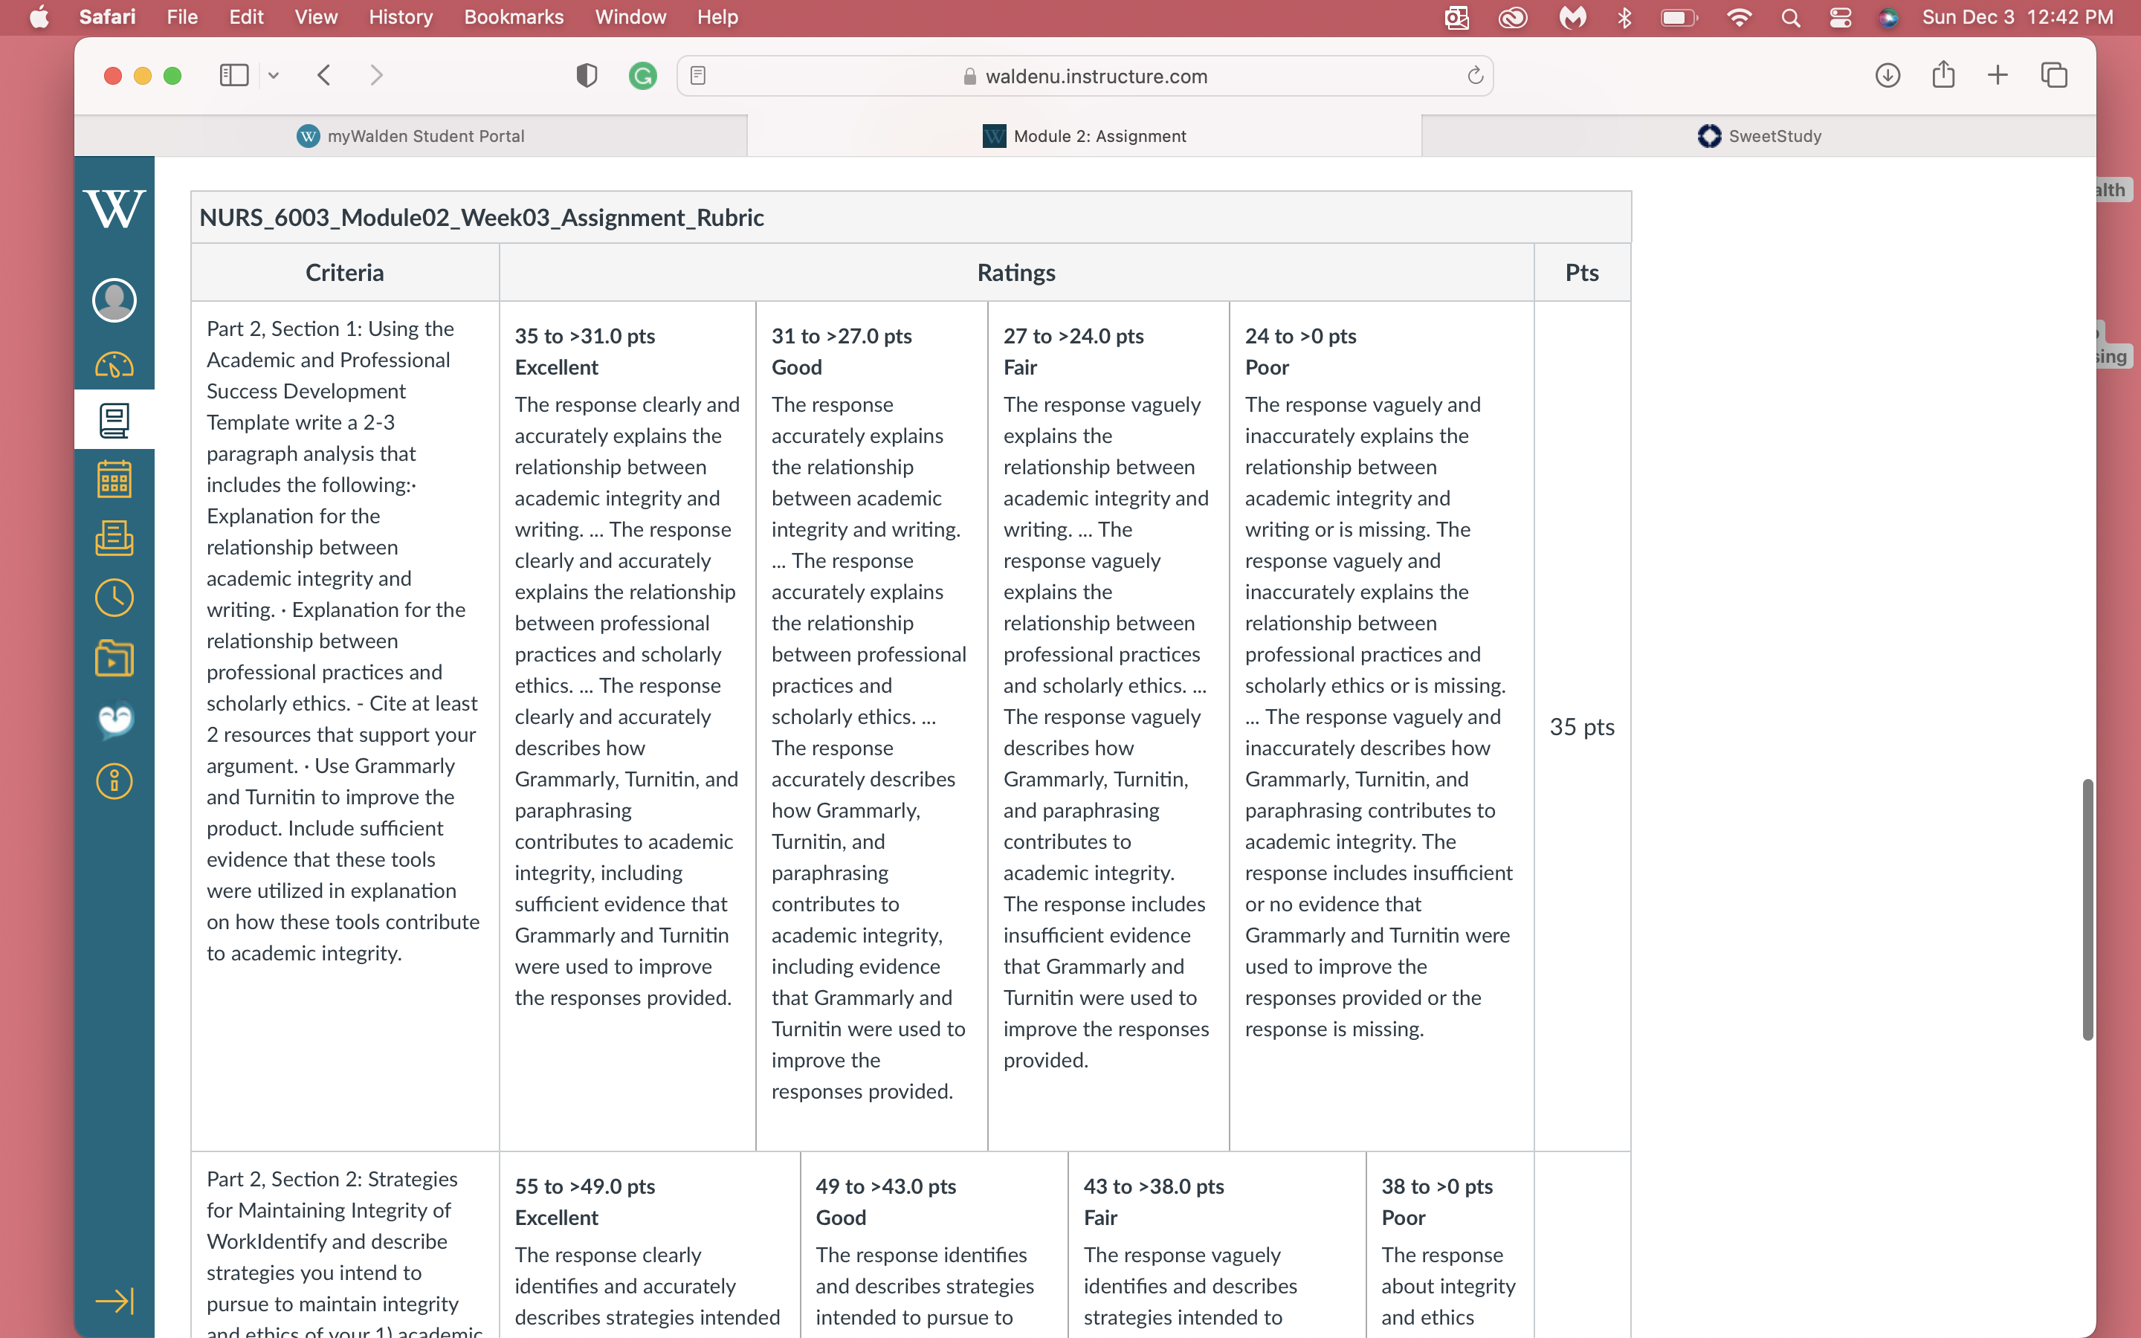Expand the Canvas navigation with arrow icon

click(114, 1300)
